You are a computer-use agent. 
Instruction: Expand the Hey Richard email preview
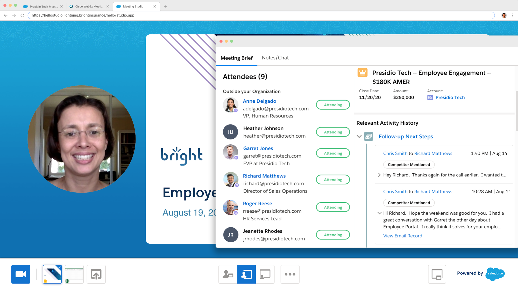point(379,175)
